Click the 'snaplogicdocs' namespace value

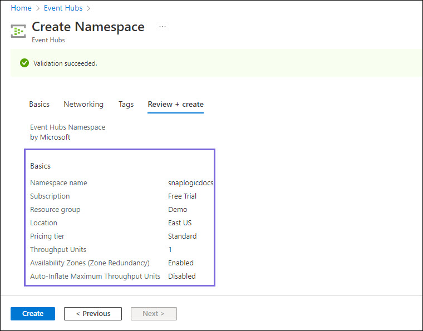191,183
